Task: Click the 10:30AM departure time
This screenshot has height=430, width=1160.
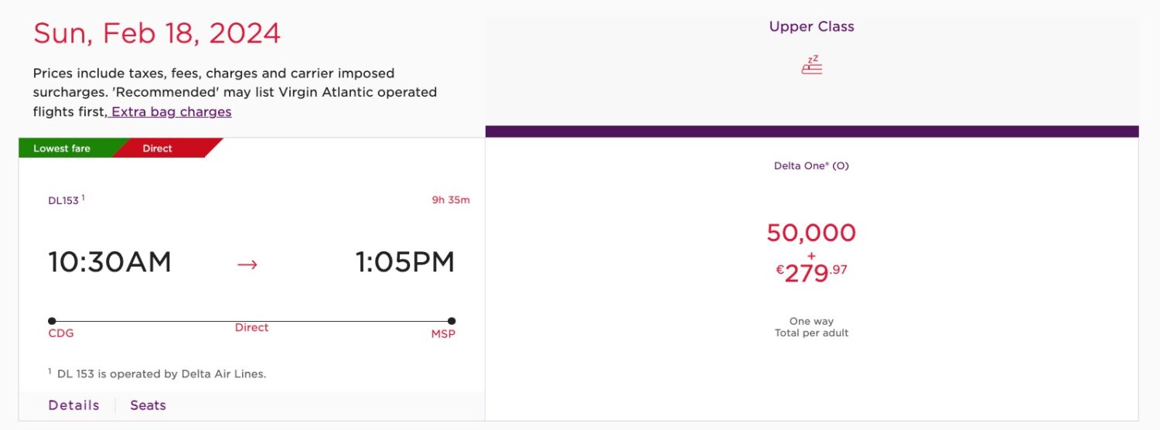Action: click(110, 263)
